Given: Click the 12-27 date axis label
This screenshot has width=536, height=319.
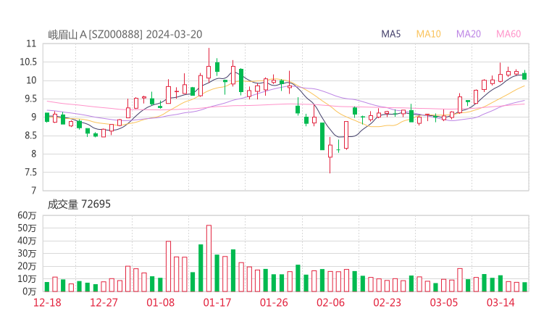Looking at the screenshot, I should [104, 302].
